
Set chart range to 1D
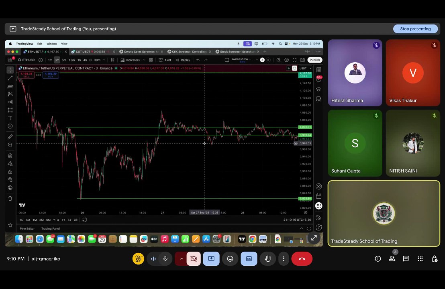click(x=22, y=220)
